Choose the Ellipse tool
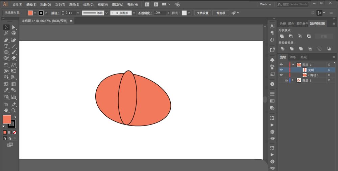This screenshot has height=171, width=338. pyautogui.click(x=6, y=52)
